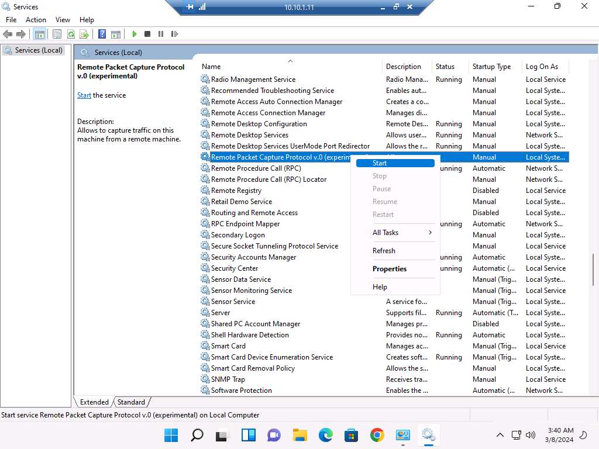Click the Pause Service toolbar icon
Image resolution: width=599 pixels, height=449 pixels.
[161, 34]
